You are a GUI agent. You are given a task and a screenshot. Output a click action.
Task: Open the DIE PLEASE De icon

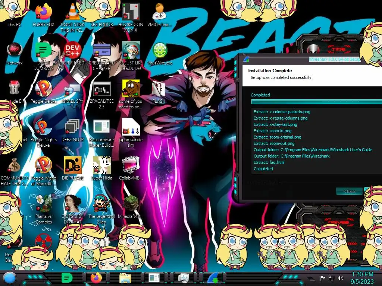[x=73, y=165]
